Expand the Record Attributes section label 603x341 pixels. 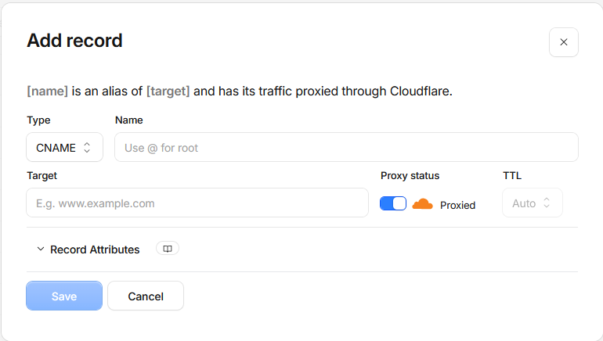95,249
